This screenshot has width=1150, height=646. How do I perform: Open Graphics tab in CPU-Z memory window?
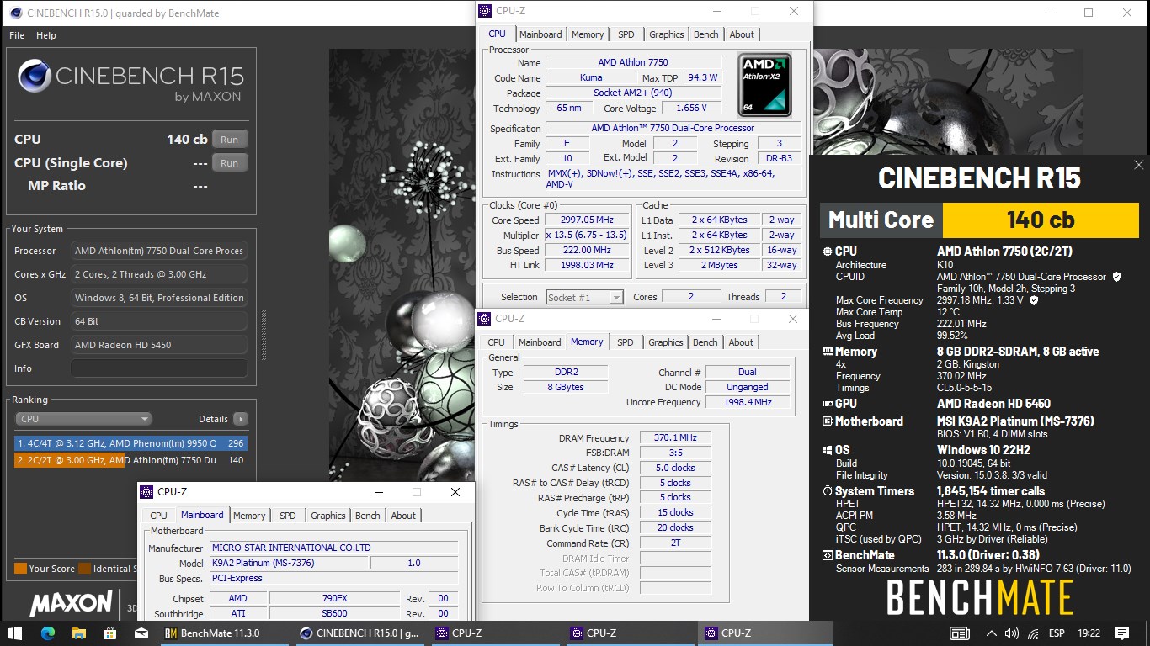(666, 342)
